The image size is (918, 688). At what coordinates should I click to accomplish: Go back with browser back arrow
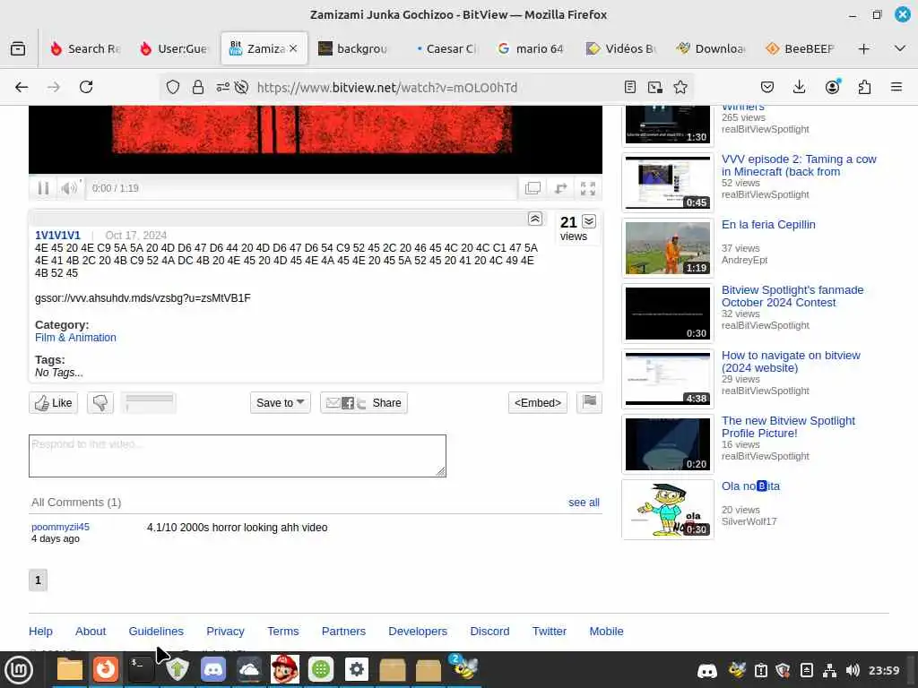(x=22, y=87)
